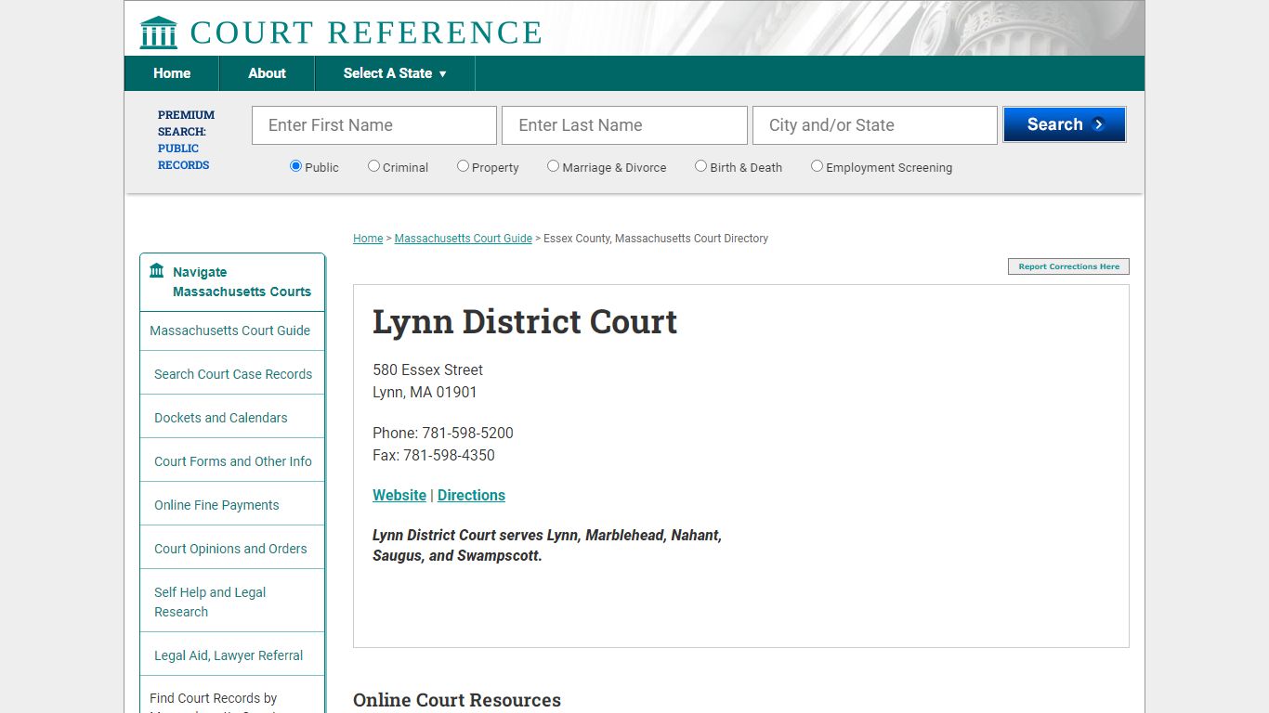Click the blue Search button

pyautogui.click(x=1065, y=124)
